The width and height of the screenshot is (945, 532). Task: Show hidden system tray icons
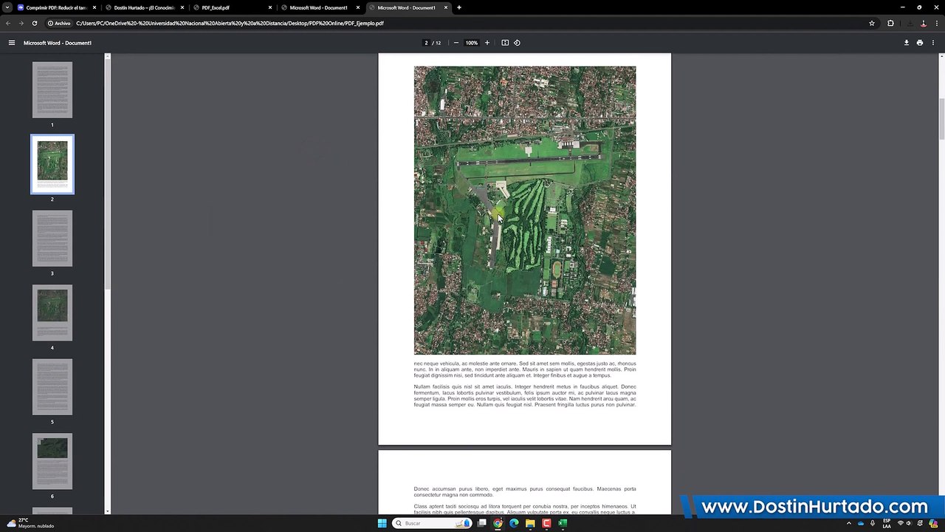click(x=849, y=523)
